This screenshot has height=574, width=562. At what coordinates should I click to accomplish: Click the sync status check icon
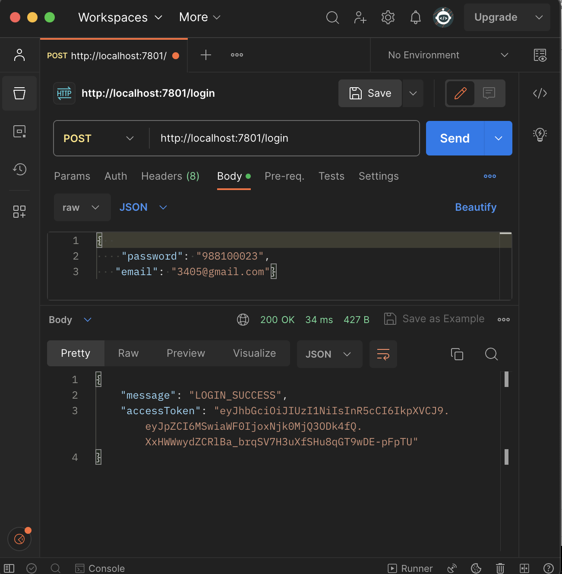(x=32, y=568)
